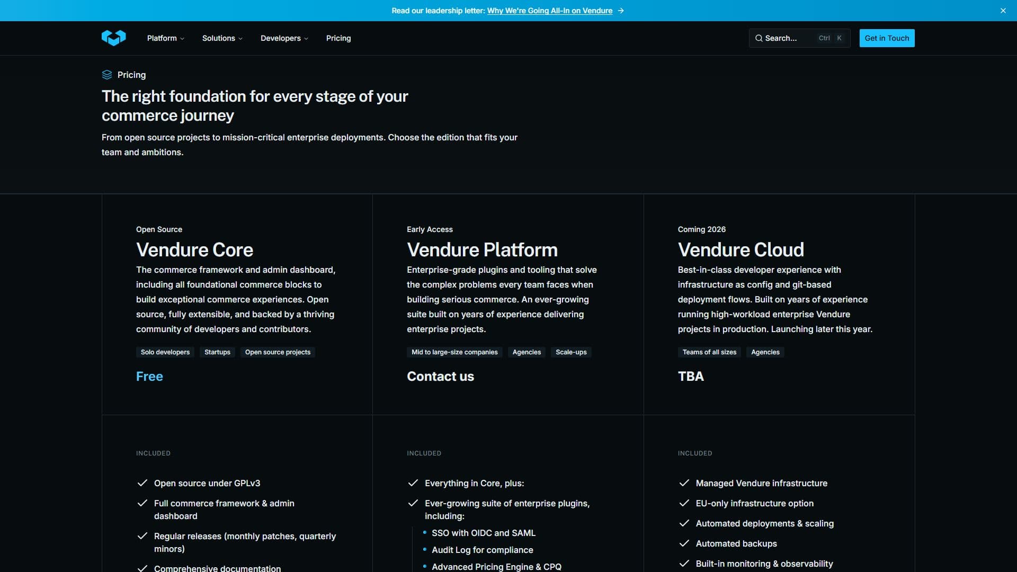Click Advanced Pricing Engine & CPQ item
This screenshot has width=1017, height=572.
[496, 566]
